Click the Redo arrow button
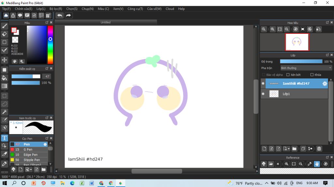334x187 pixels. tap(68, 16)
